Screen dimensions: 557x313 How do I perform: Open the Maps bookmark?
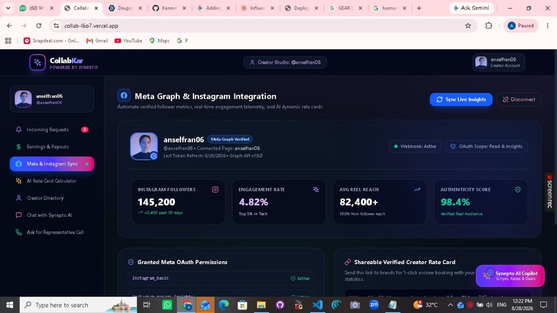160,41
